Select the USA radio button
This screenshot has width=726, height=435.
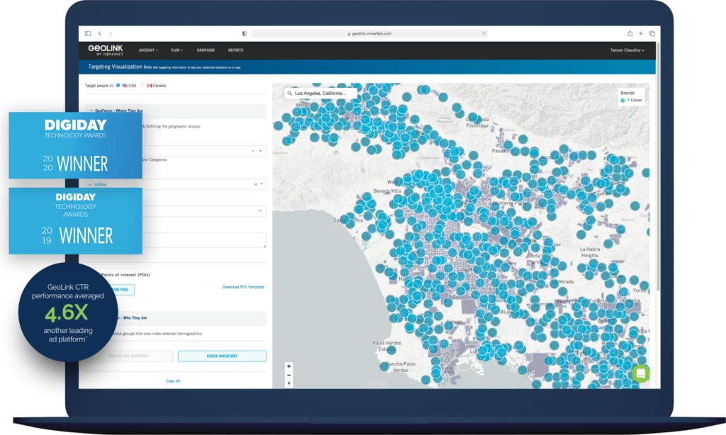pyautogui.click(x=118, y=85)
